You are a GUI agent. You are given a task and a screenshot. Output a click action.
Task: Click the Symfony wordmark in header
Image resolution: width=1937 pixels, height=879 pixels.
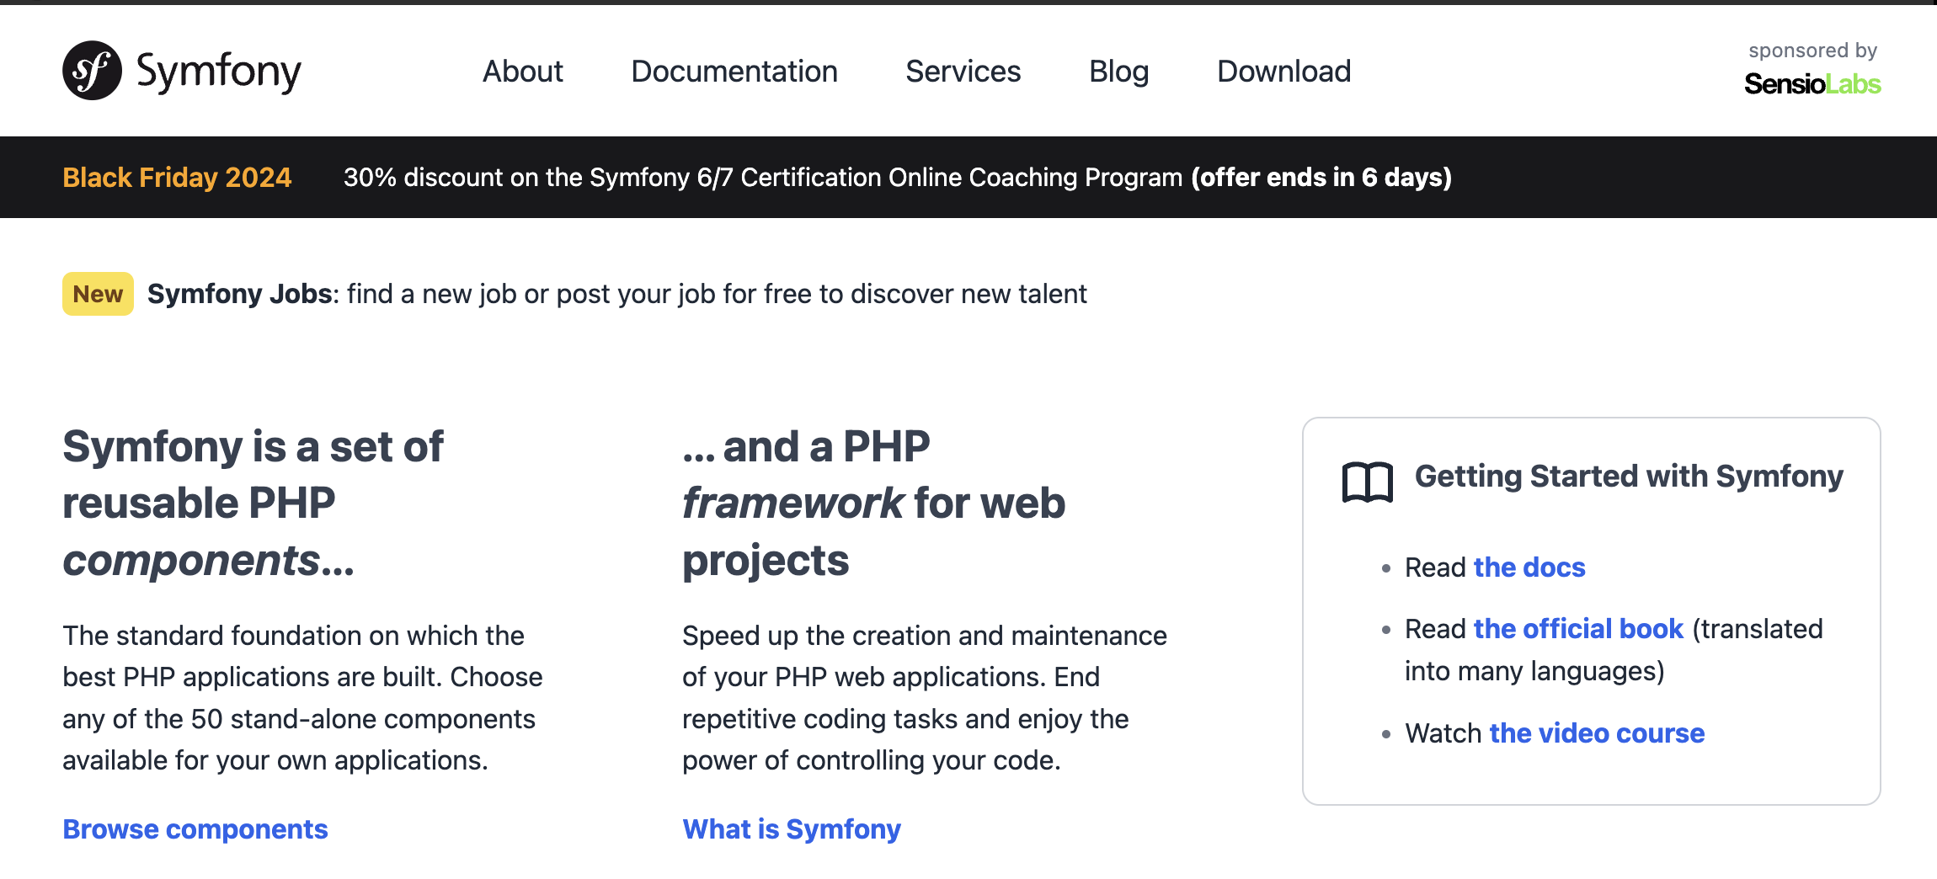point(219,72)
